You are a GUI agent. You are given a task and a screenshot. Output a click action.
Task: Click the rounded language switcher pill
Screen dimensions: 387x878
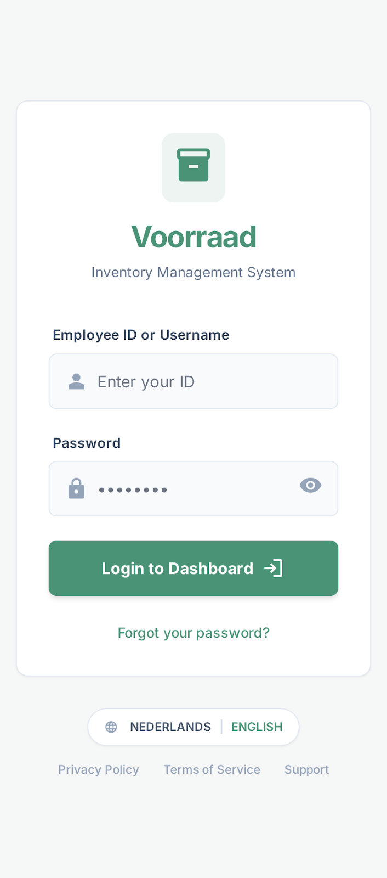click(193, 727)
